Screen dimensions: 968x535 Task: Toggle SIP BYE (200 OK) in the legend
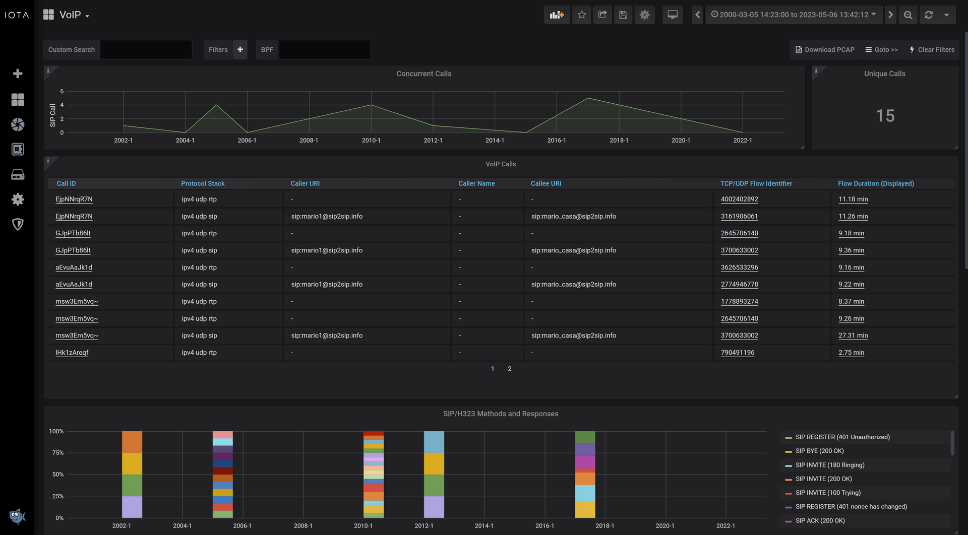pos(819,451)
